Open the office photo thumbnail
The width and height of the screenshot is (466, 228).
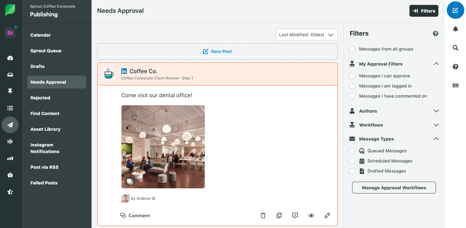pyautogui.click(x=163, y=147)
